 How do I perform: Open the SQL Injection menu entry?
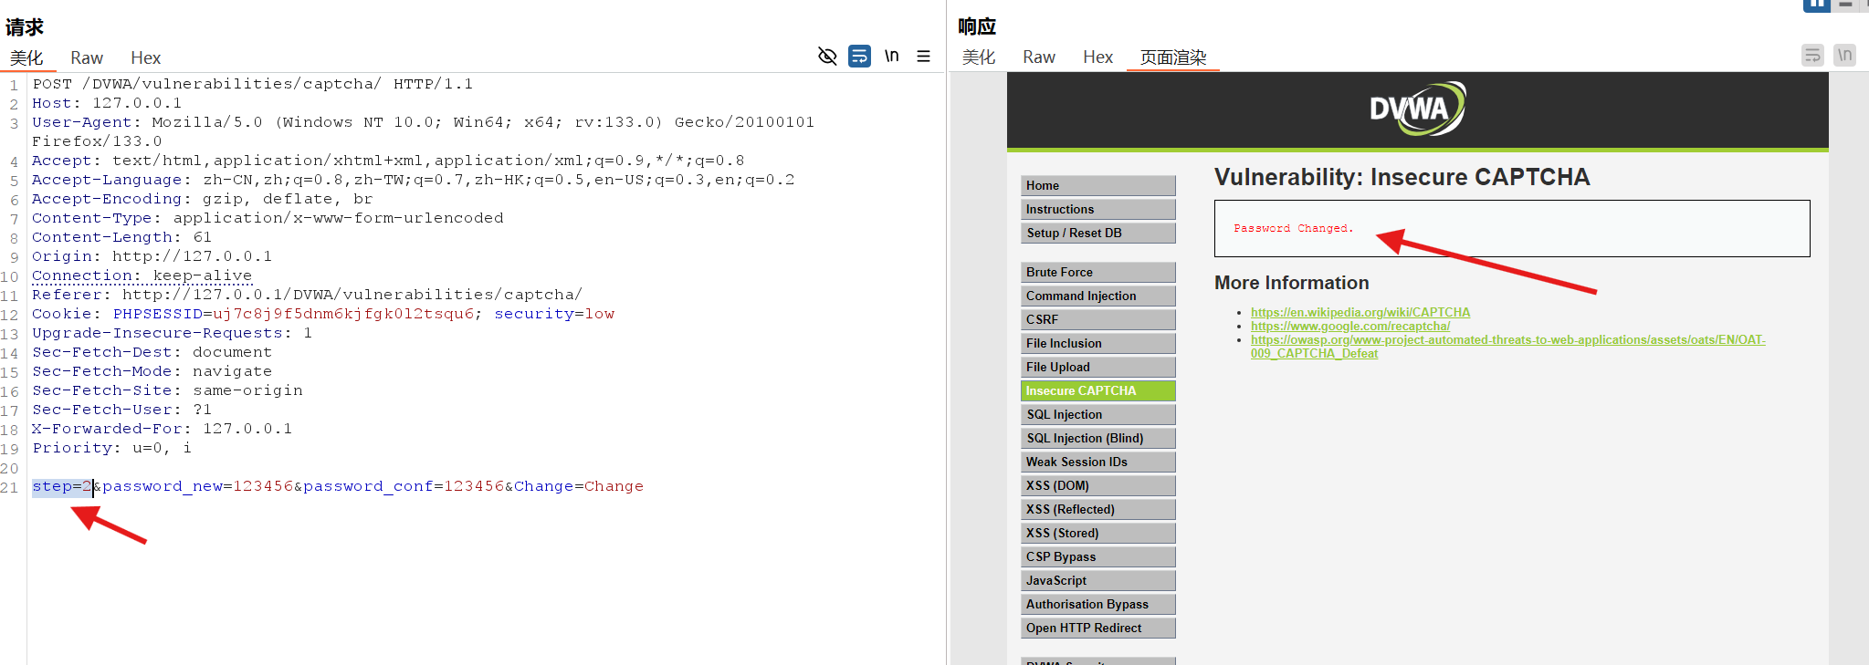click(1097, 414)
